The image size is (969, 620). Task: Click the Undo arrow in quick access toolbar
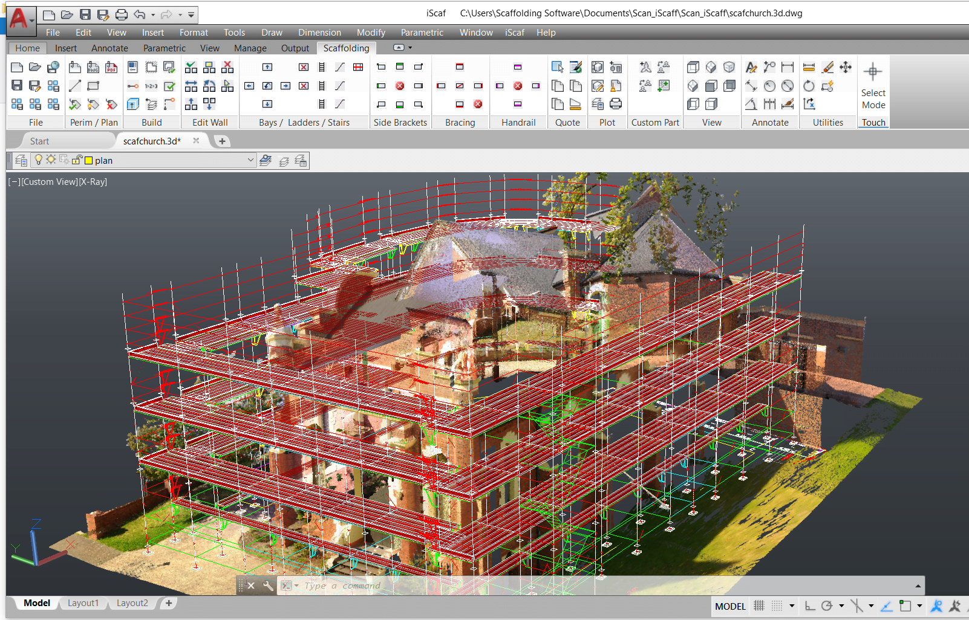coord(140,15)
